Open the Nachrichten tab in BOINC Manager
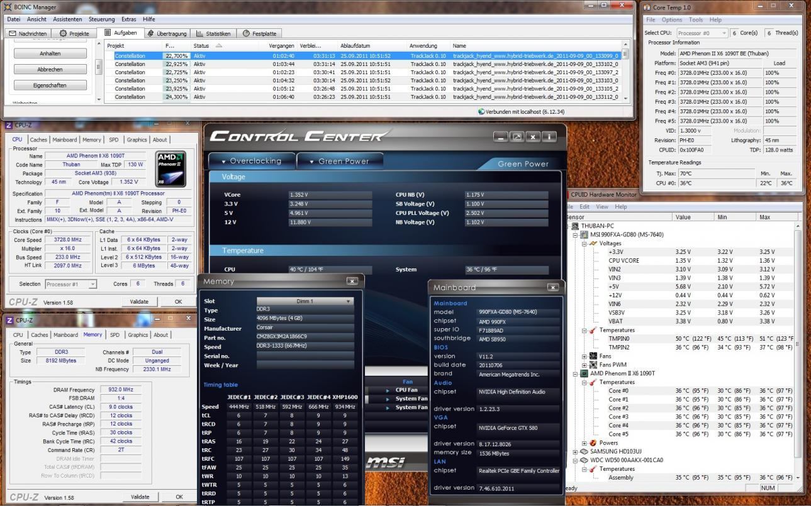Viewport: 811px width, 506px height. [28, 33]
